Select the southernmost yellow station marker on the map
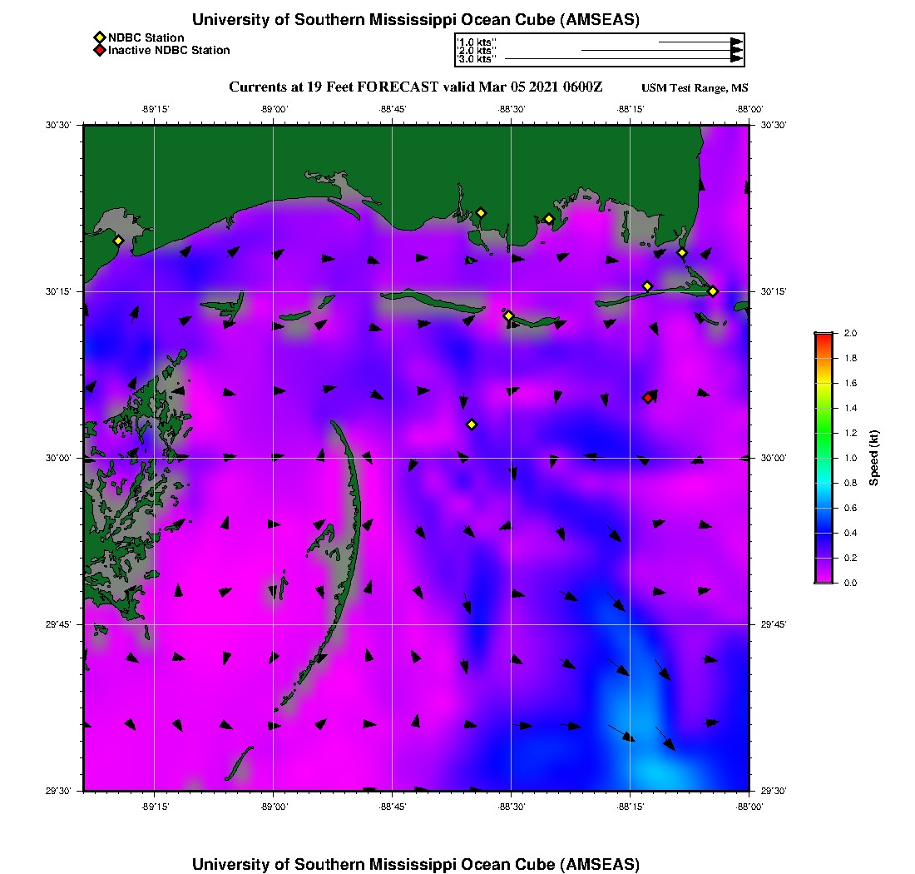The image size is (915, 874). coord(472,425)
